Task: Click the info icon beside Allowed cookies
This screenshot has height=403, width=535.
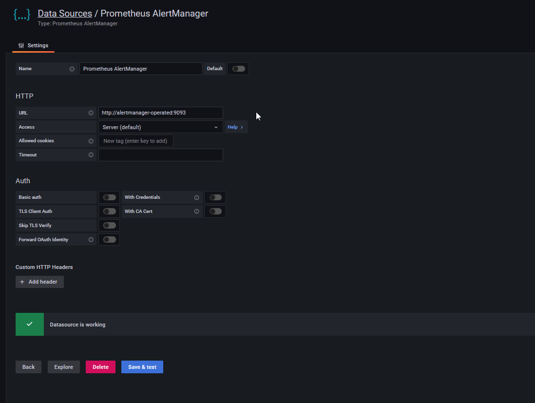Action: pos(91,141)
